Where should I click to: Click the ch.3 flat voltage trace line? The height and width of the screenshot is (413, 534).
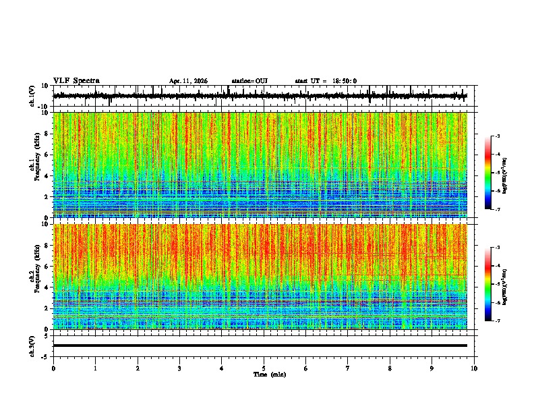[x=260, y=346]
